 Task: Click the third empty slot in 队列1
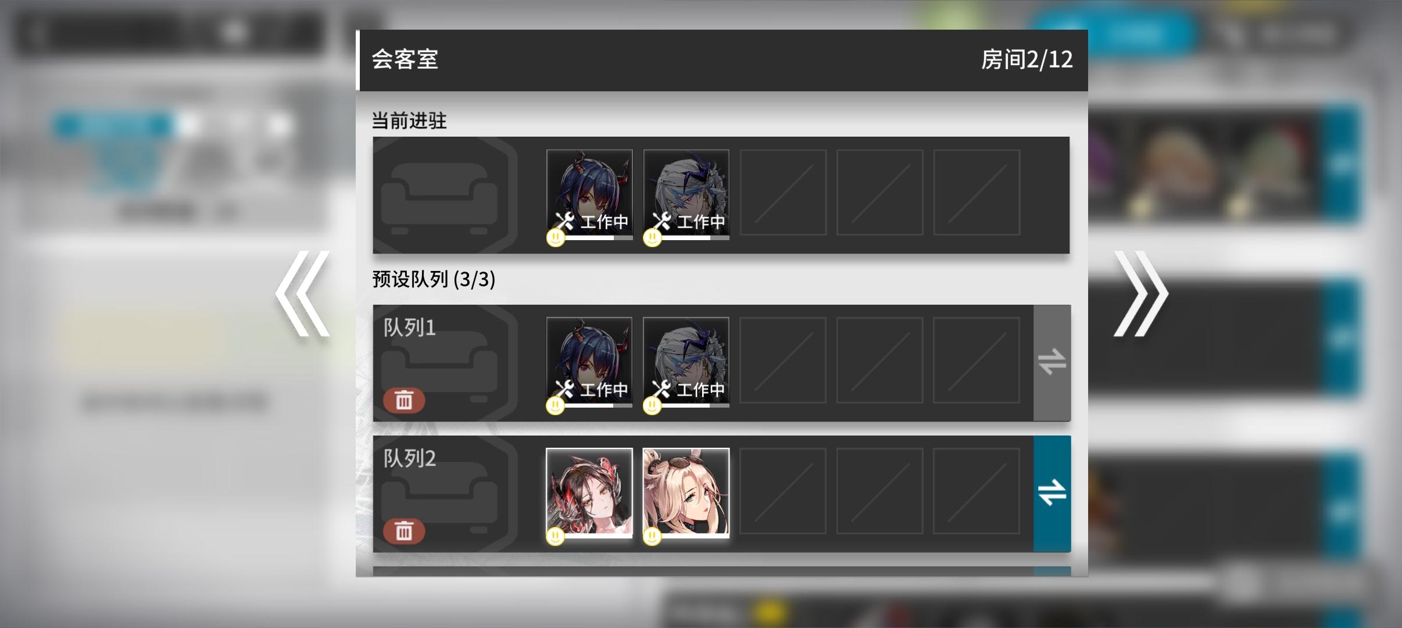point(783,360)
